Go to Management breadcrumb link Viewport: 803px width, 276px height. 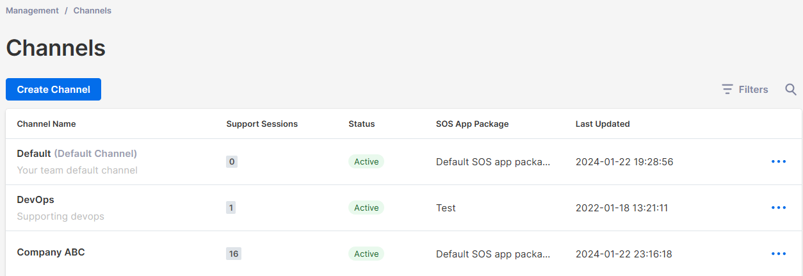click(32, 11)
